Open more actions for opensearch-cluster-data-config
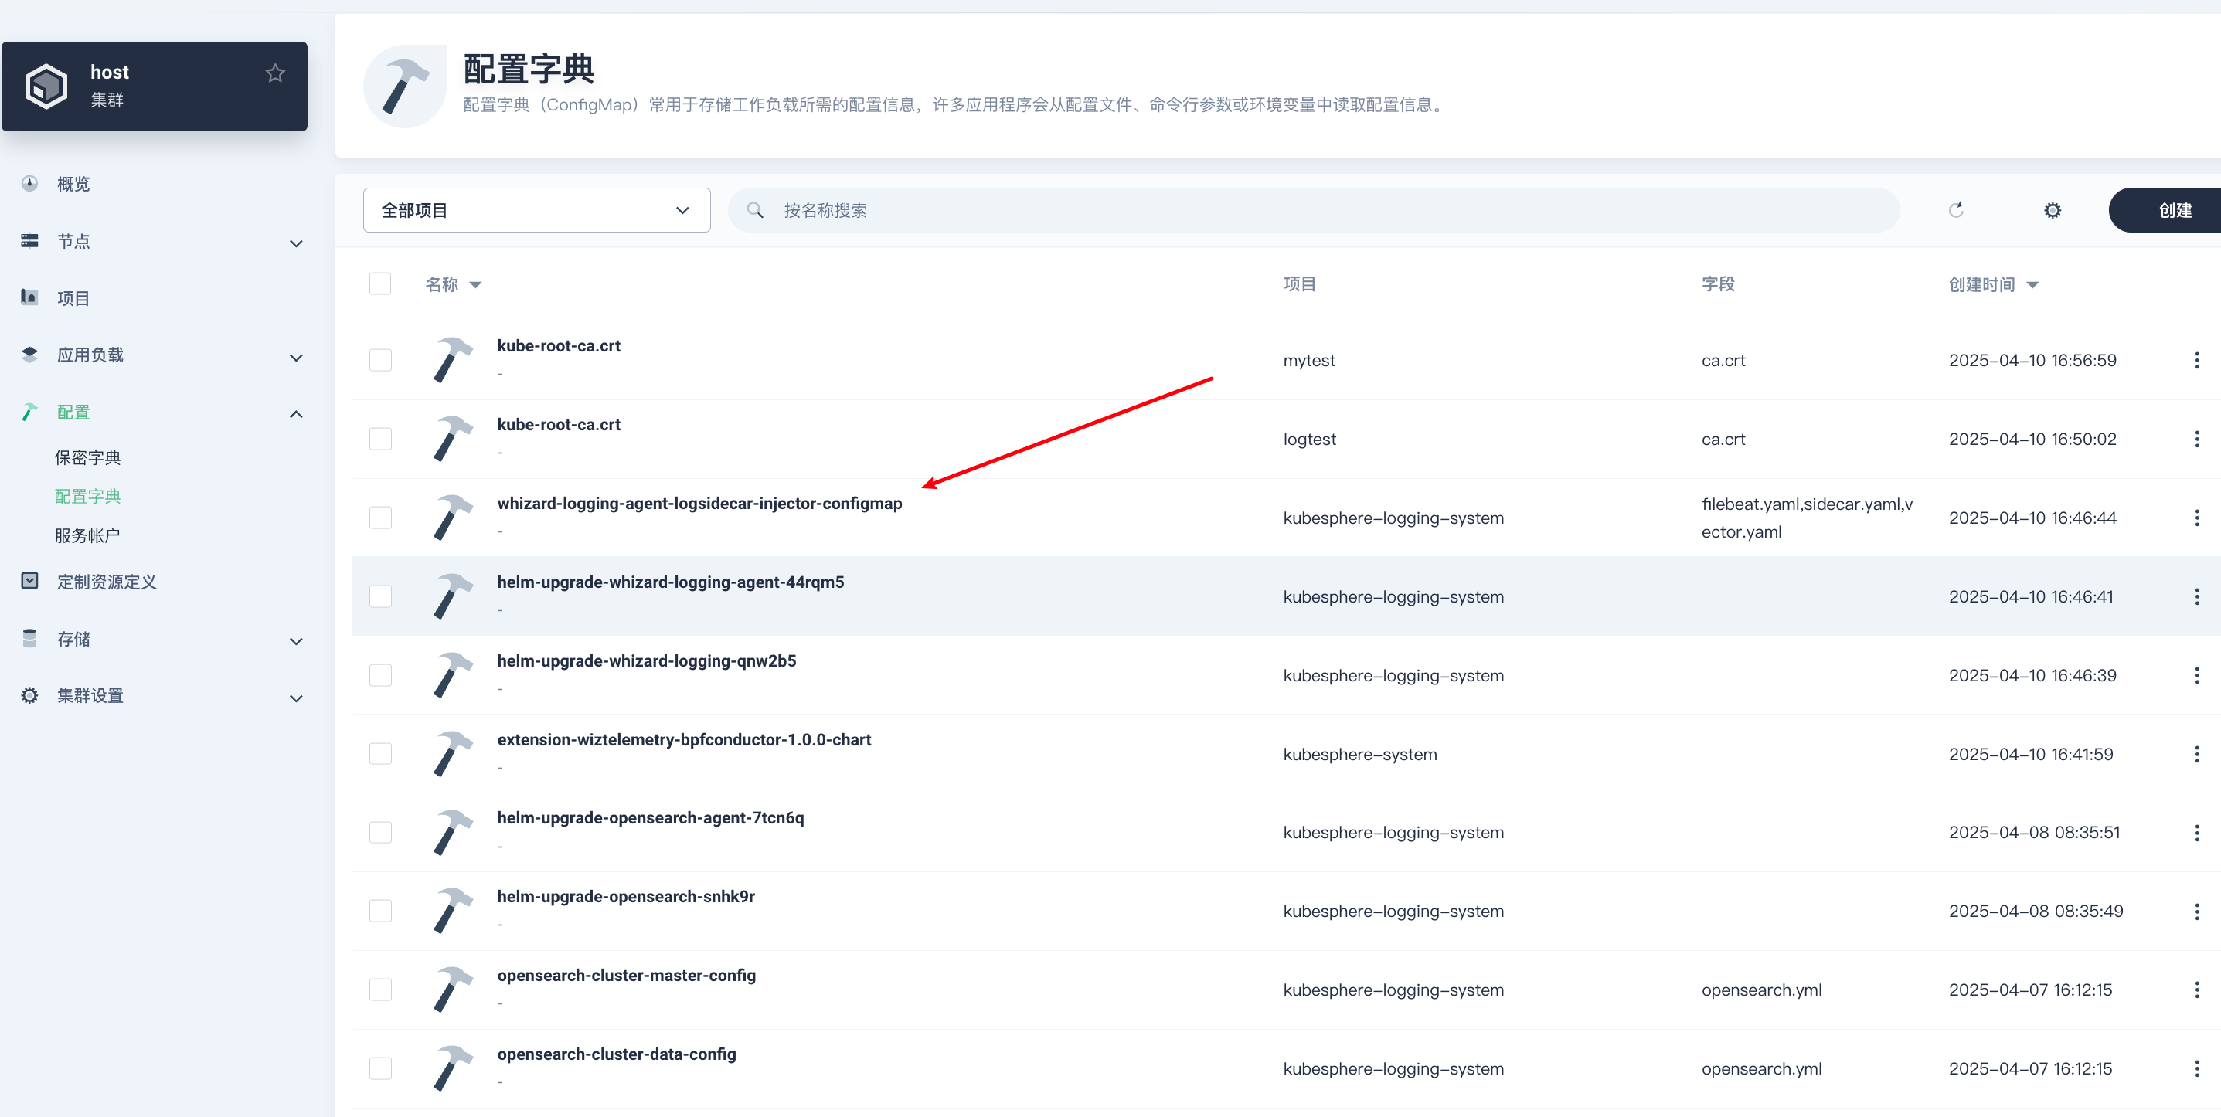The height and width of the screenshot is (1117, 2221). coord(2196,1069)
